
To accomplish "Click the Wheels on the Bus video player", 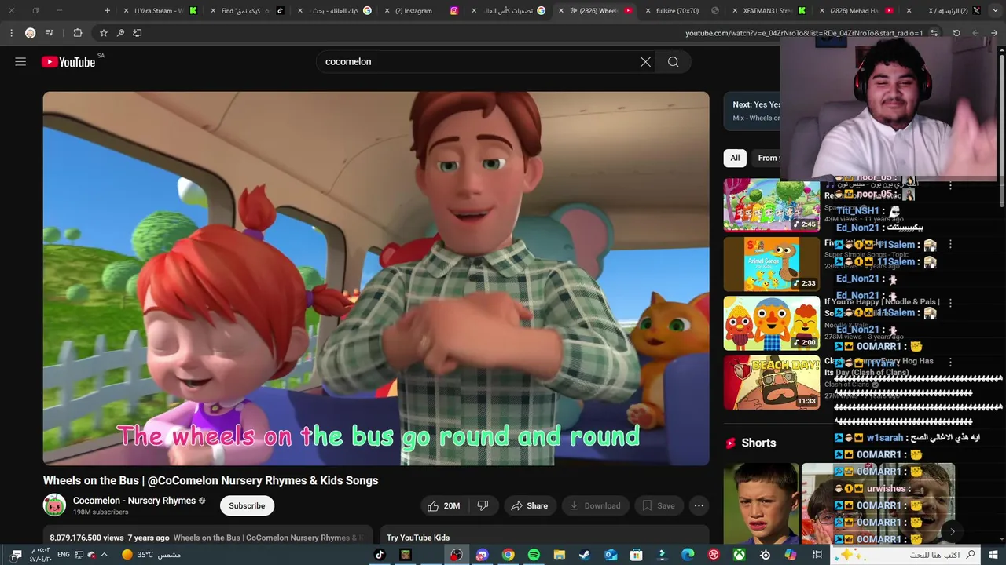I will tap(376, 279).
